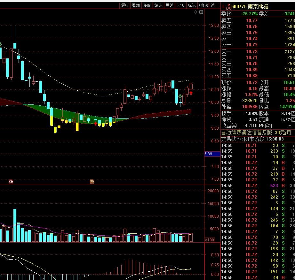Click the 标记 mark button
The height and width of the screenshot is (280, 295).
pos(192,6)
